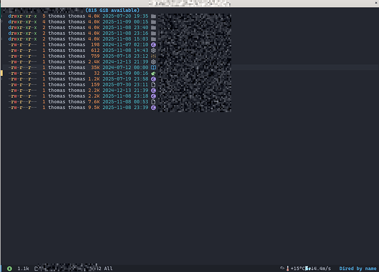Click the buffer size 1.1k indicator

[23, 269]
